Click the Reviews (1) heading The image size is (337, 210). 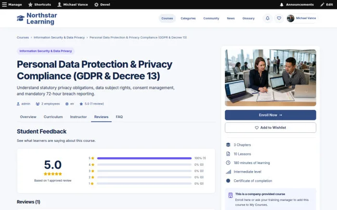click(28, 202)
